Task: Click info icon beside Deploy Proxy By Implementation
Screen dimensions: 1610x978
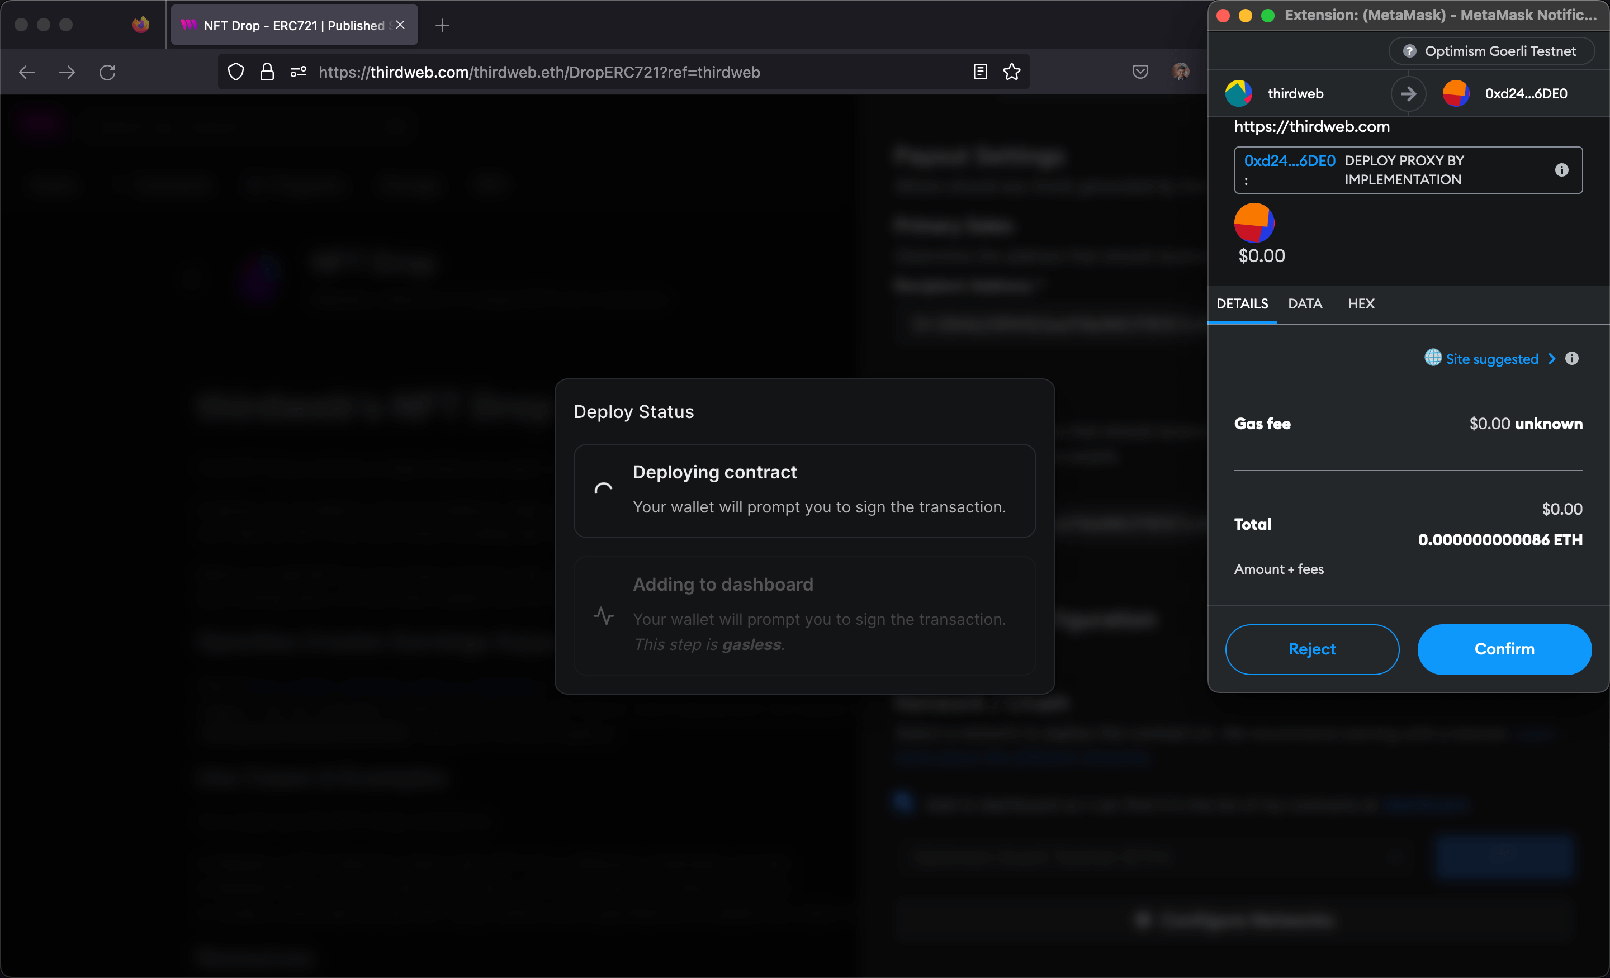Action: pos(1561,170)
